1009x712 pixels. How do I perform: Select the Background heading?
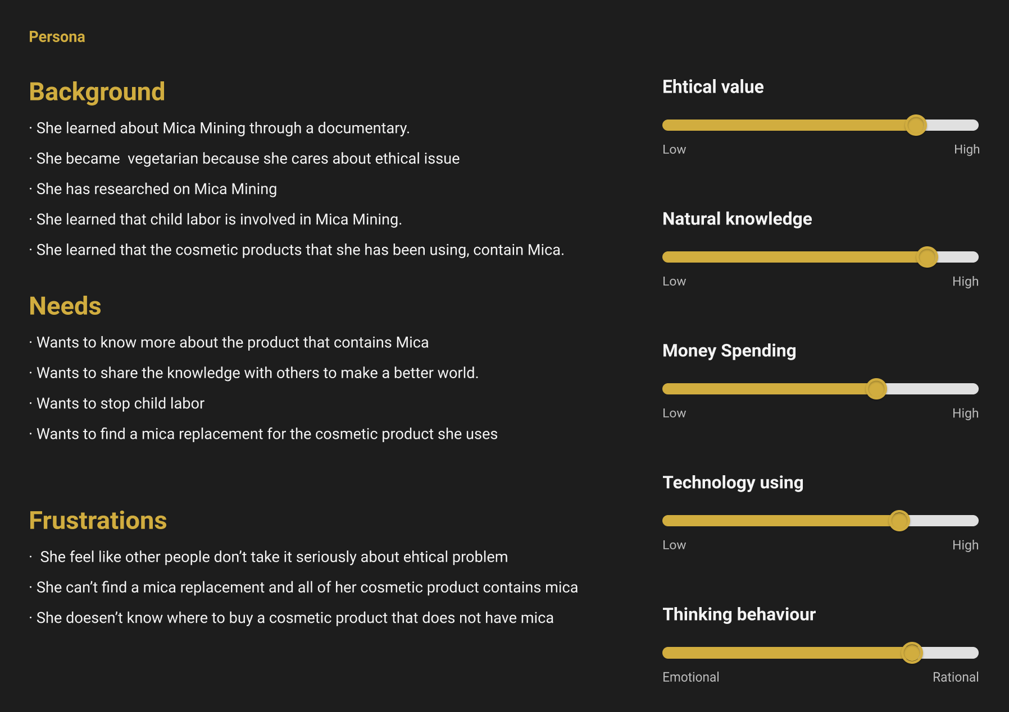click(97, 92)
